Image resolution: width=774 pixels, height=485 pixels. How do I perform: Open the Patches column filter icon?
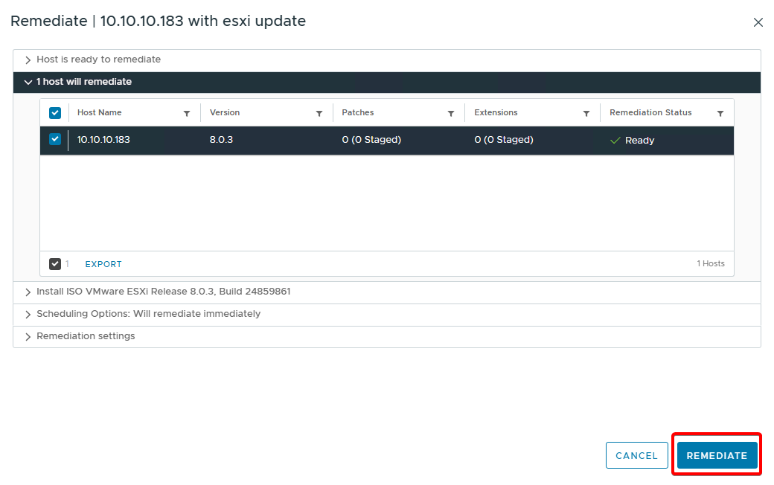(x=450, y=114)
